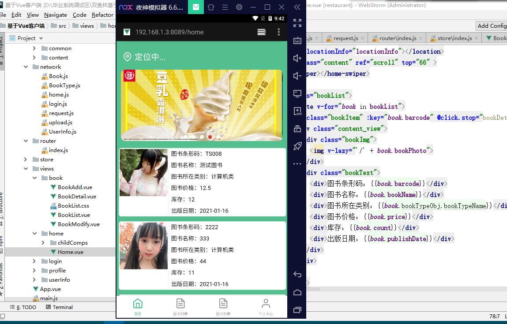This screenshot has height=324, width=507.
Task: Open Nox keyboard mapping tool
Action: pyautogui.click(x=297, y=41)
